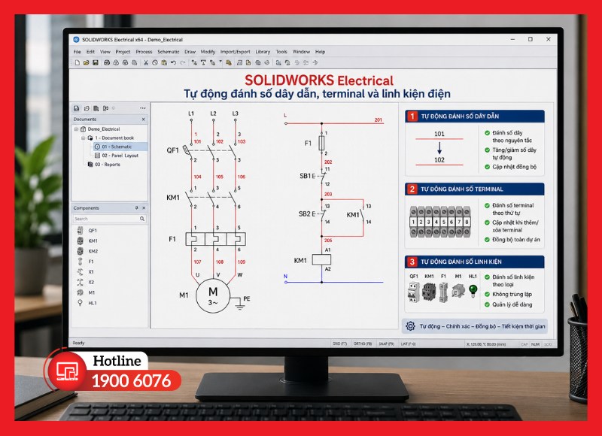Open the three-dot more options above Documents
This screenshot has height=436, width=602.
pyautogui.click(x=143, y=108)
